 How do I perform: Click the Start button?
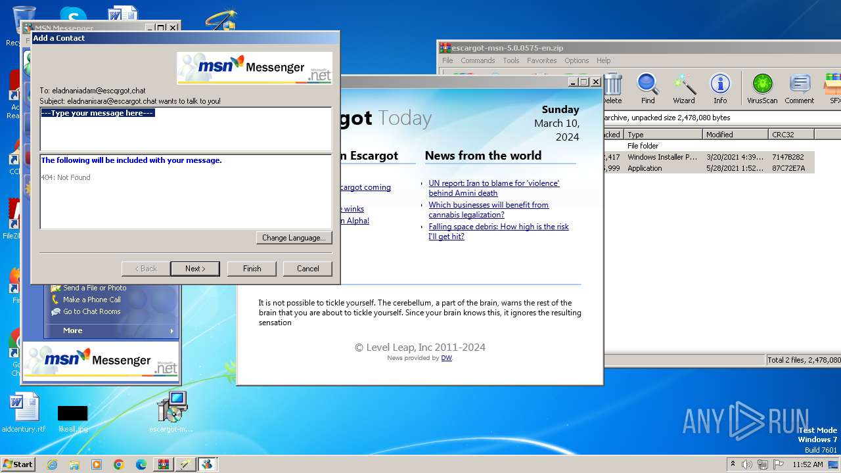coord(18,464)
